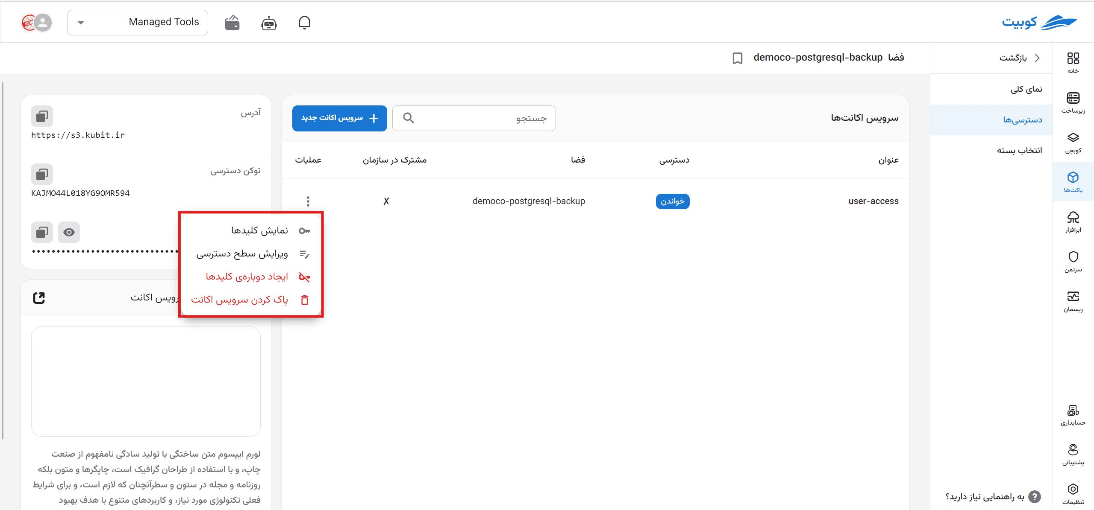Screen dimensions: 1094x510
Task: Open the service account external link icon
Action: pyautogui.click(x=39, y=297)
